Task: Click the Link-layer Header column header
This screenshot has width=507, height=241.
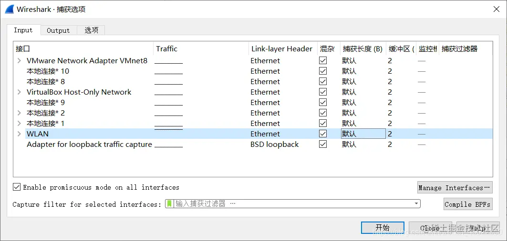Action: (282, 49)
